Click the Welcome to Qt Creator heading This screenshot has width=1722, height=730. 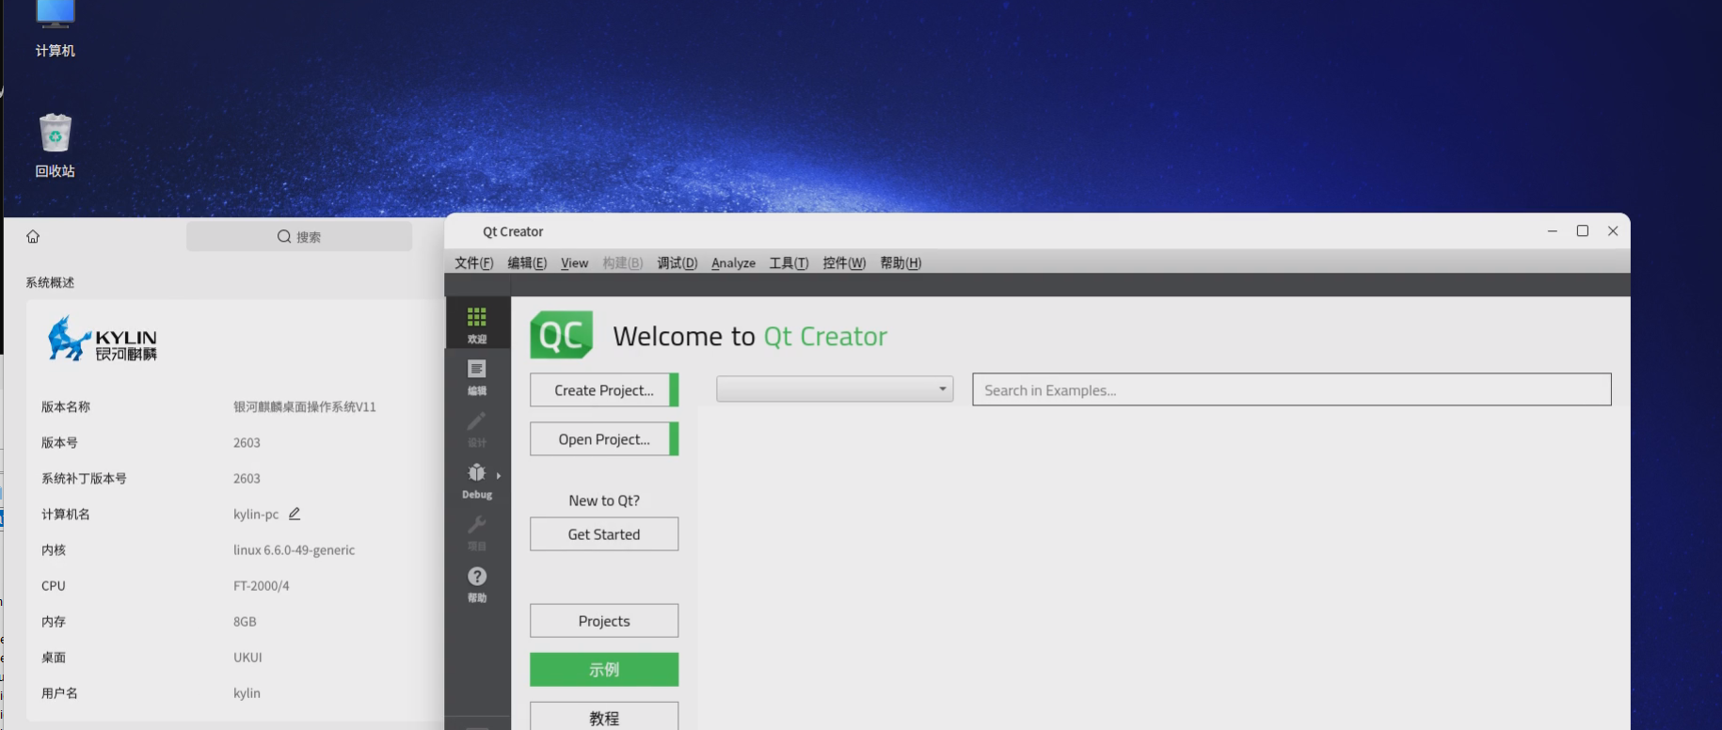coord(750,336)
